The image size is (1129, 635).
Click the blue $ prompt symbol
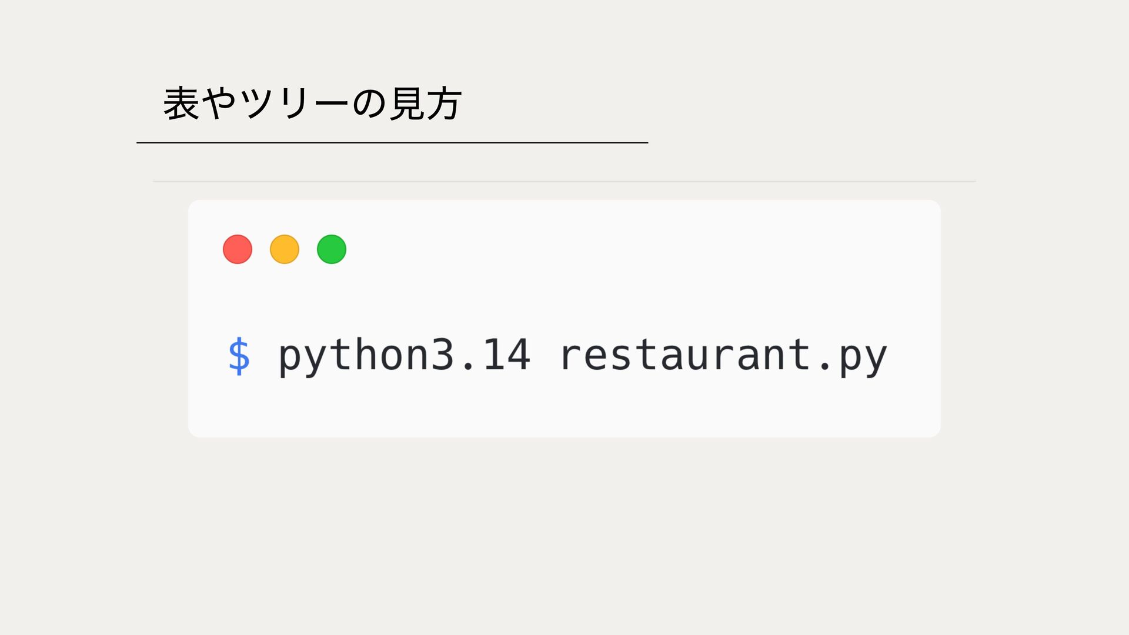coord(239,356)
